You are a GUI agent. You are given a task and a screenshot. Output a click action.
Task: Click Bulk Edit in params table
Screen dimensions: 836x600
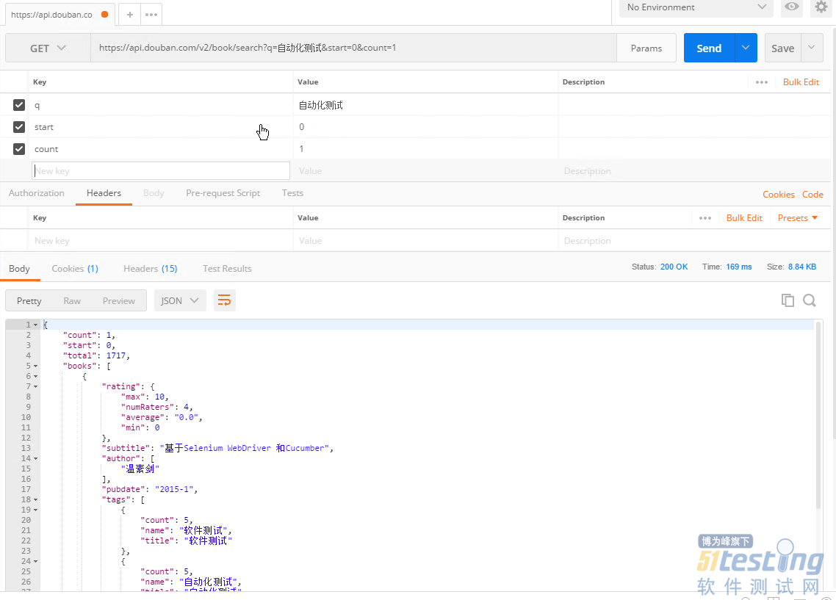801,82
